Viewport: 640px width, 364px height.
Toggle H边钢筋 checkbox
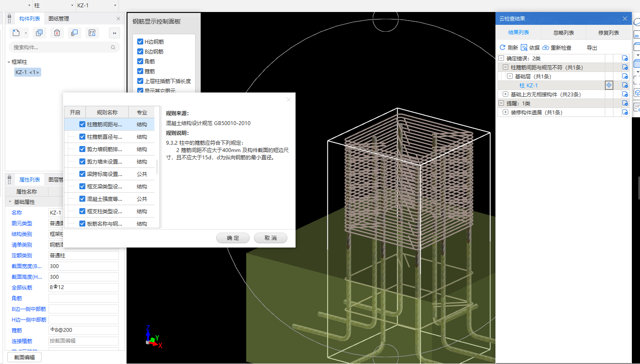[140, 42]
